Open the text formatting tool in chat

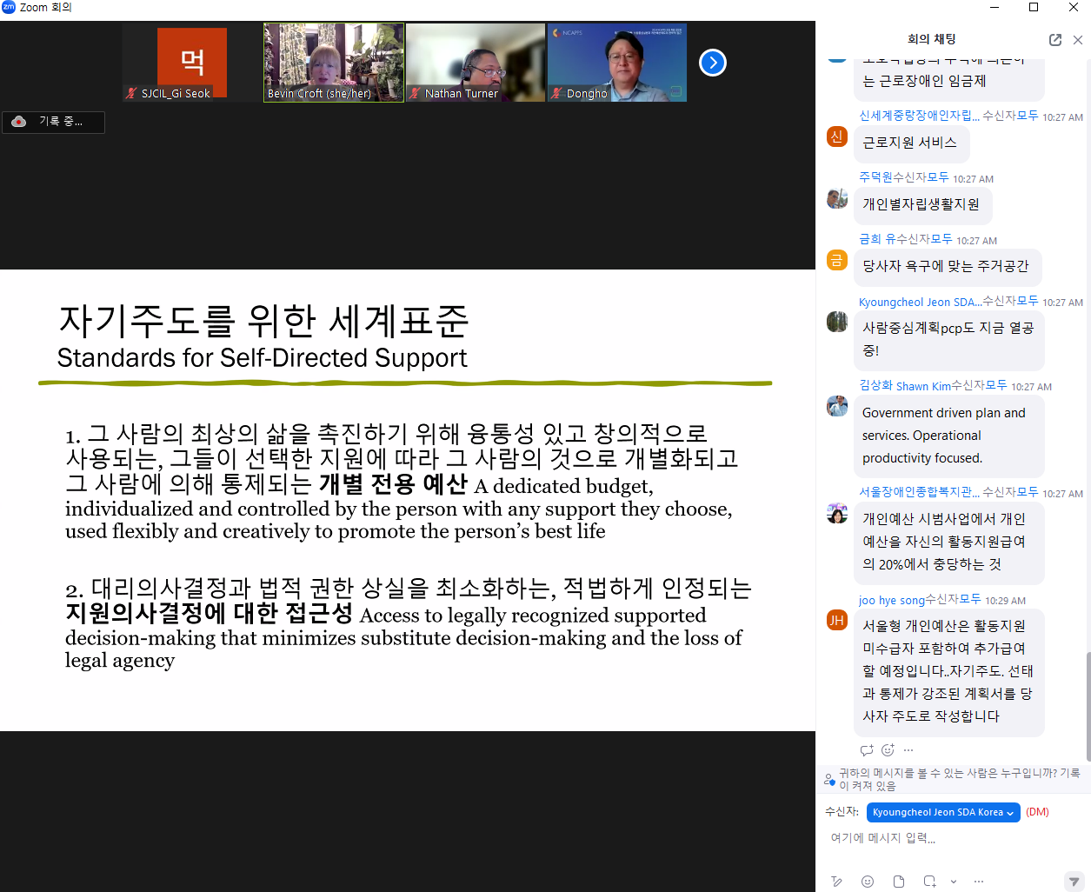836,882
